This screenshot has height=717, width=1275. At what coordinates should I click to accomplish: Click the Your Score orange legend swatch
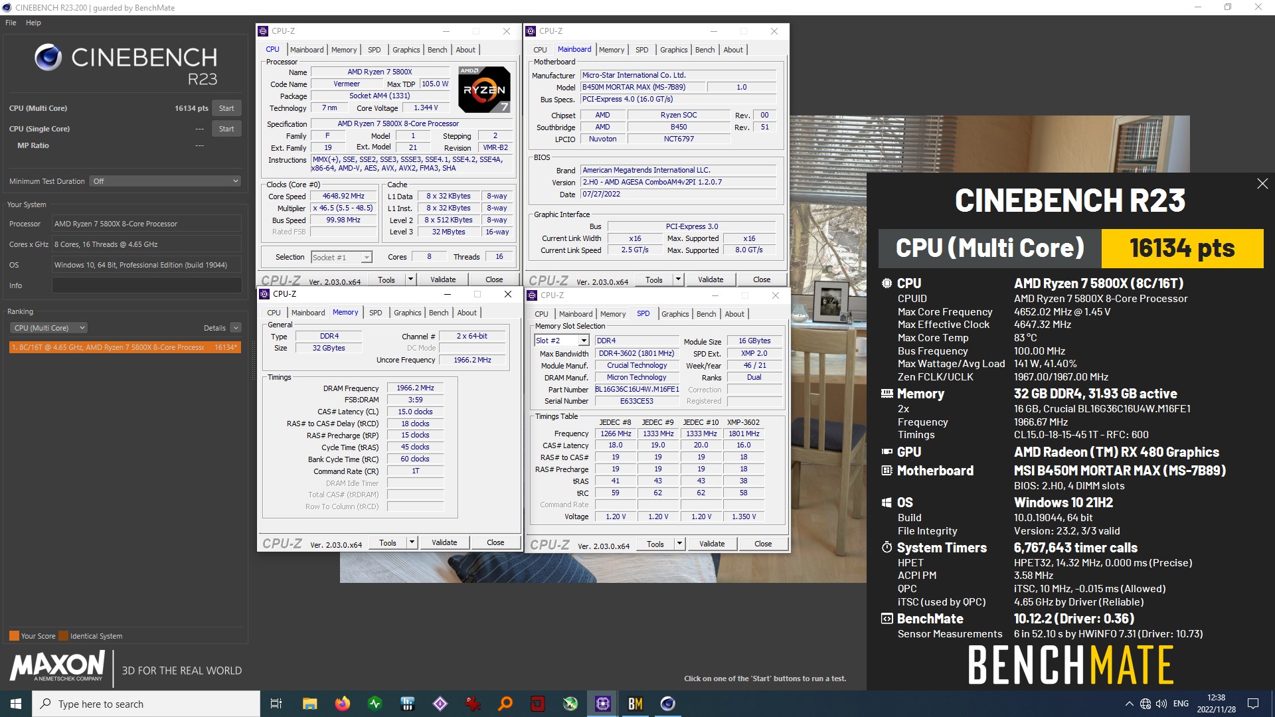click(x=14, y=636)
